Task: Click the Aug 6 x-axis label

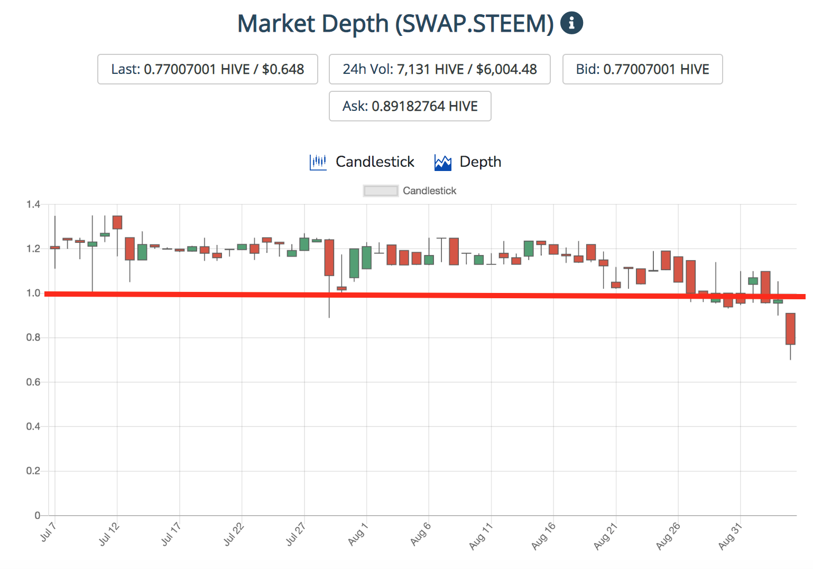Action: (x=421, y=533)
